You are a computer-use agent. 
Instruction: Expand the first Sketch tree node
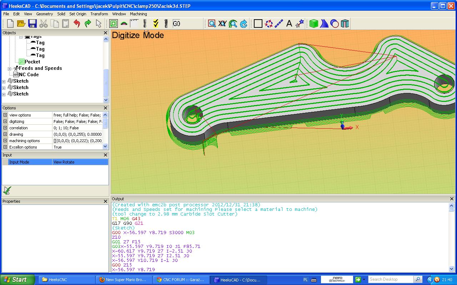click(4, 81)
